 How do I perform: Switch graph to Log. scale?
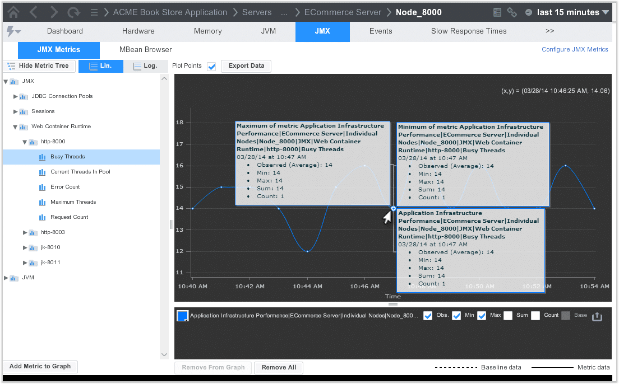(x=145, y=66)
